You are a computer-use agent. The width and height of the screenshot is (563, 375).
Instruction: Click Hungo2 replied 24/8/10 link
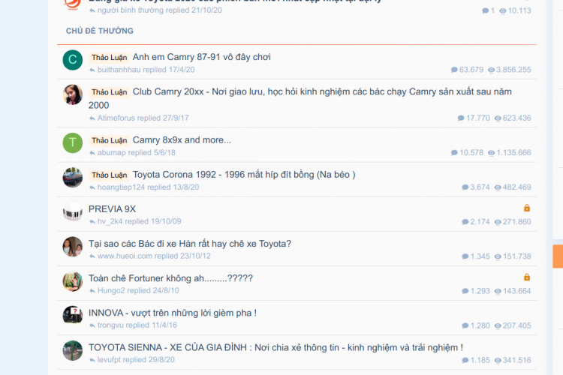[x=138, y=290]
